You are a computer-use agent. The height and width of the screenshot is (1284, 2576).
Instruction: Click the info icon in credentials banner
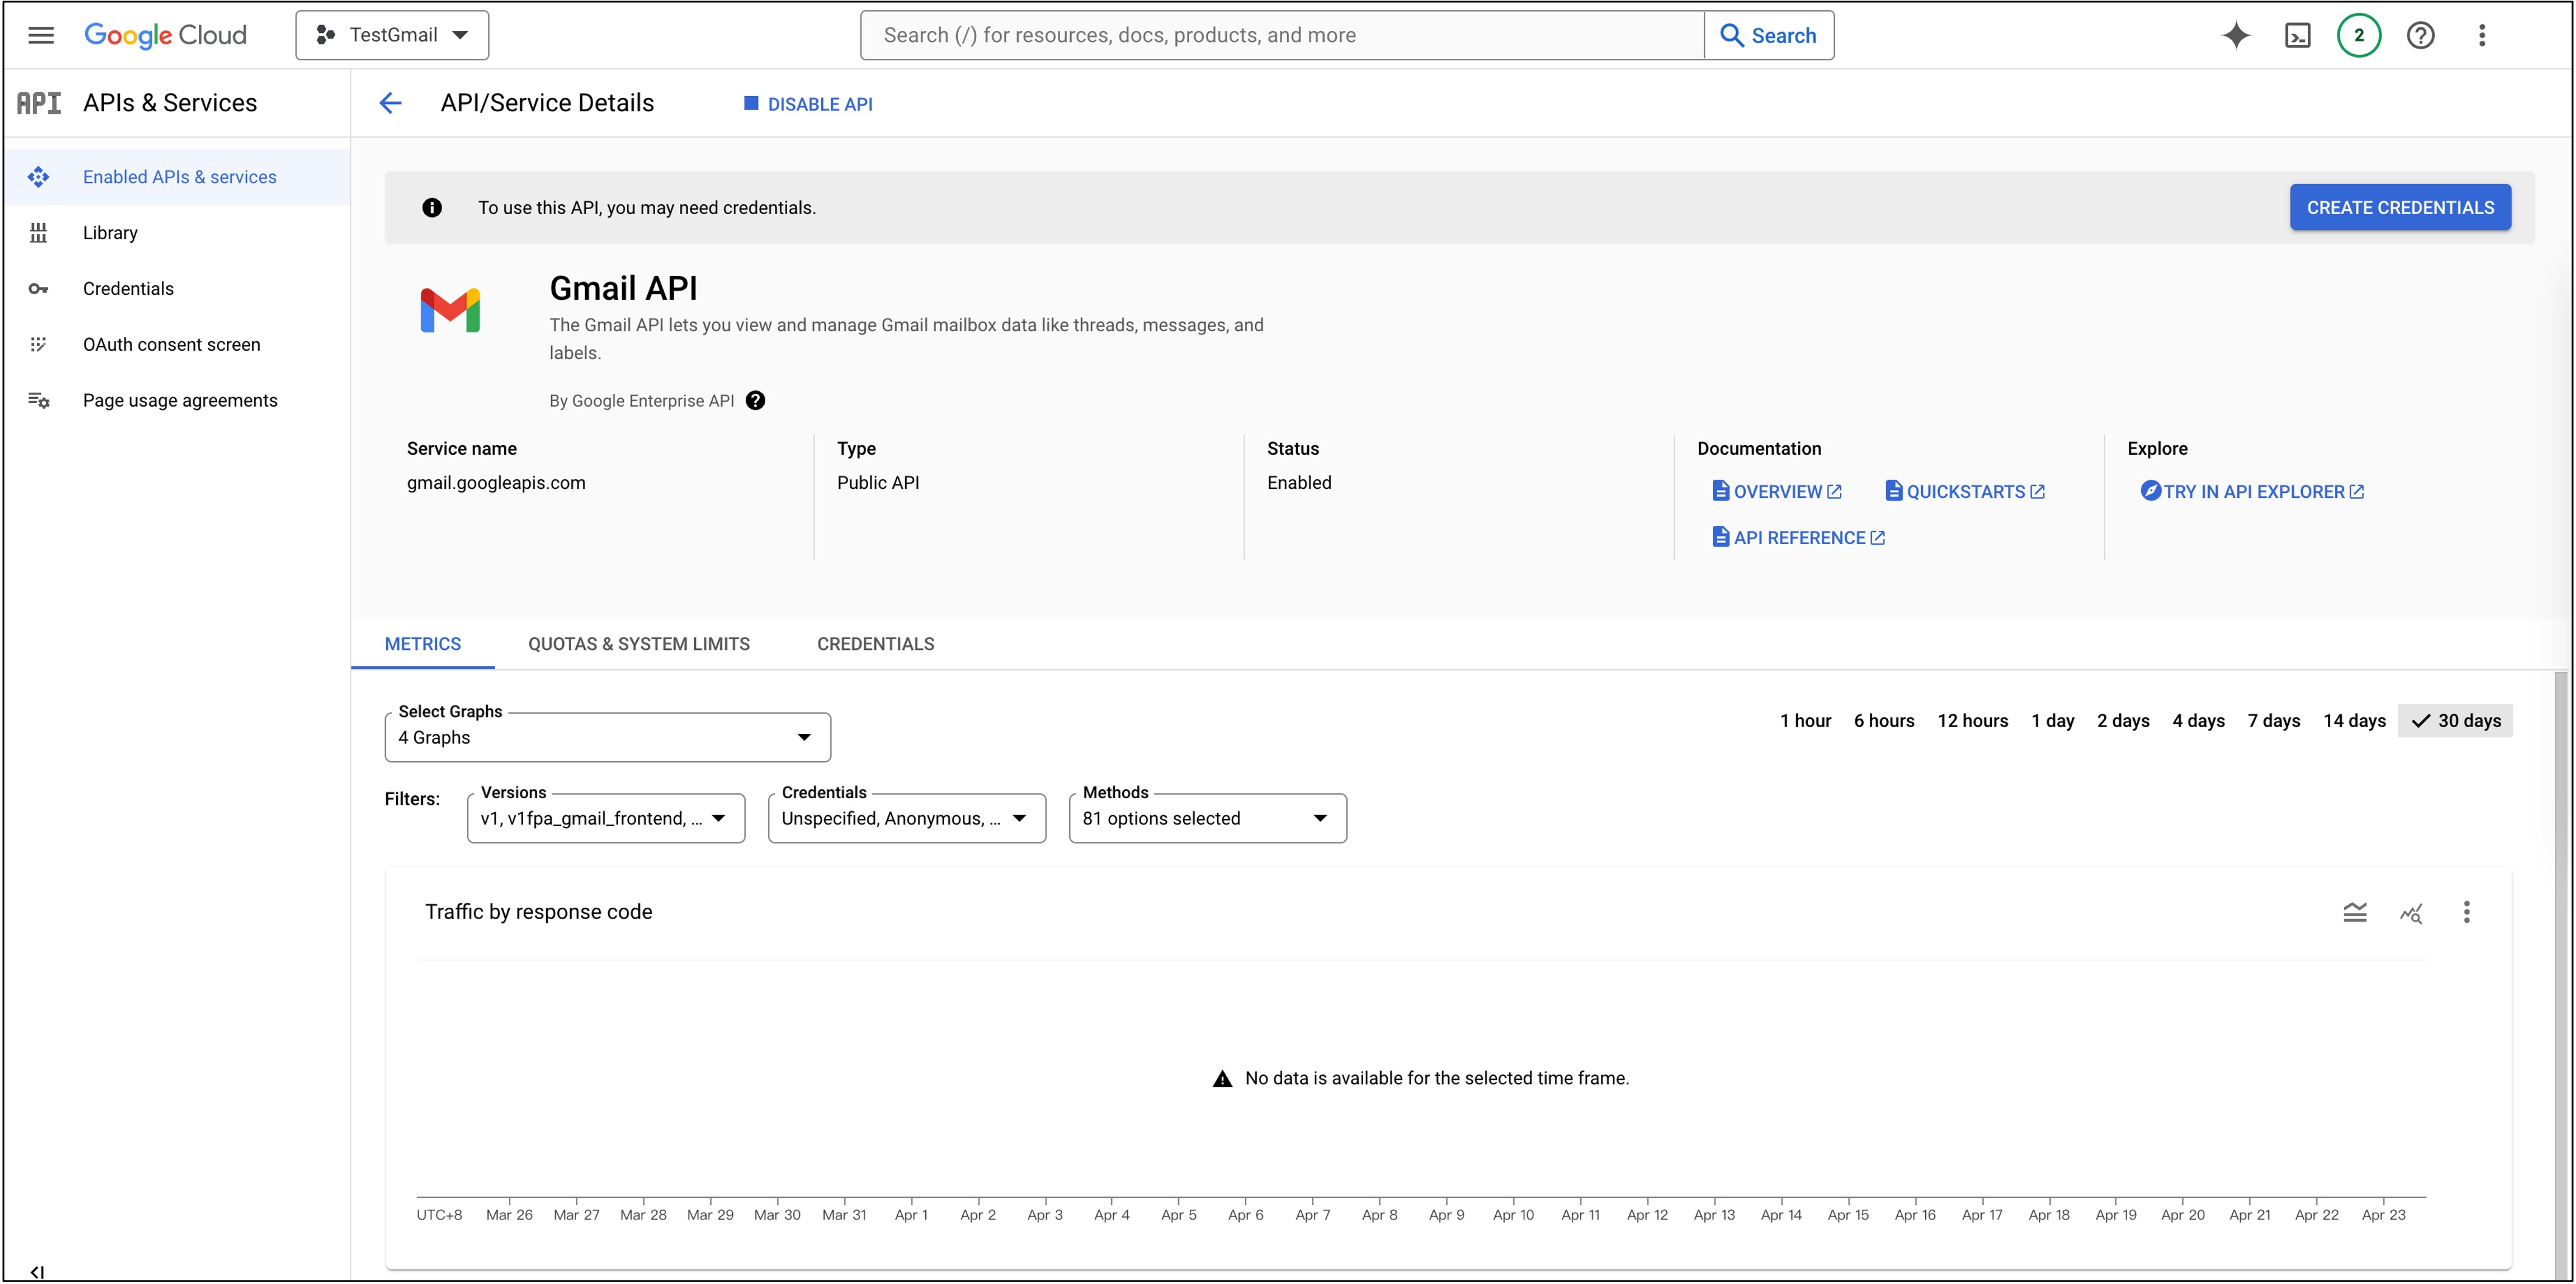(432, 208)
